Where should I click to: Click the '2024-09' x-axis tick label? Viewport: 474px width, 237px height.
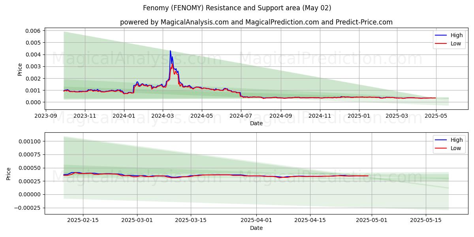click(x=281, y=115)
